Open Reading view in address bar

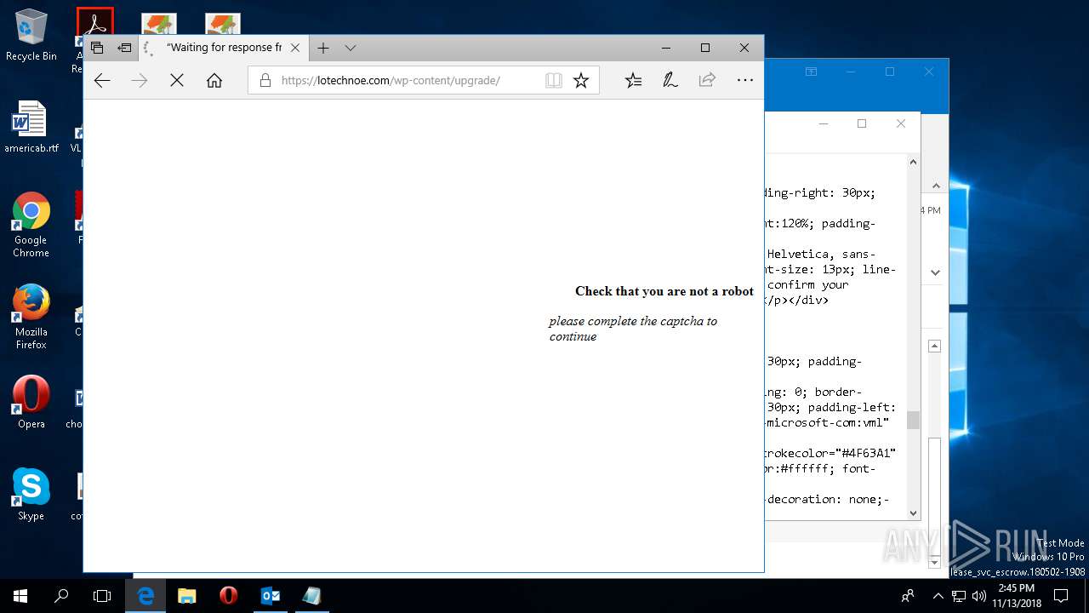point(553,80)
